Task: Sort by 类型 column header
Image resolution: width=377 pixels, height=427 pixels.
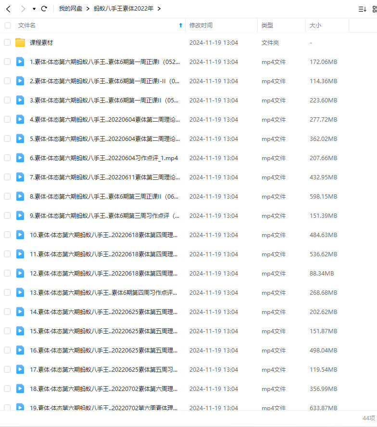Action: (x=267, y=25)
